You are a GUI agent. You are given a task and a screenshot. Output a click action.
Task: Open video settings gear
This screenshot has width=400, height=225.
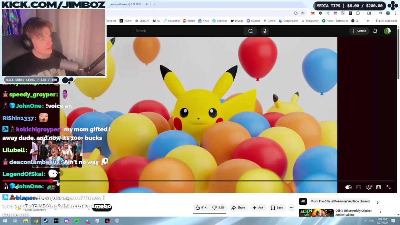click(368, 187)
